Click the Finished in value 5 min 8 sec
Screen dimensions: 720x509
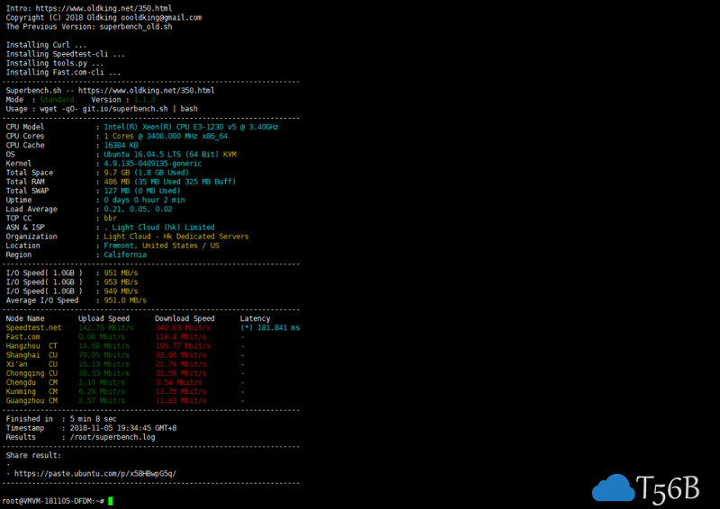(94, 418)
